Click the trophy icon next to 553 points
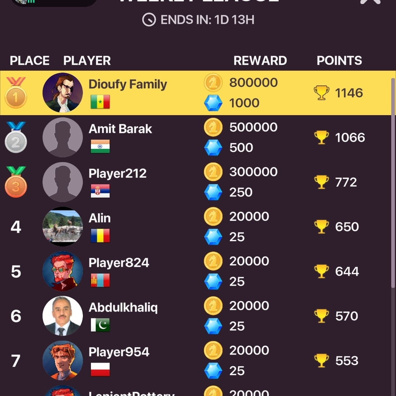The width and height of the screenshot is (396, 396). tap(322, 360)
